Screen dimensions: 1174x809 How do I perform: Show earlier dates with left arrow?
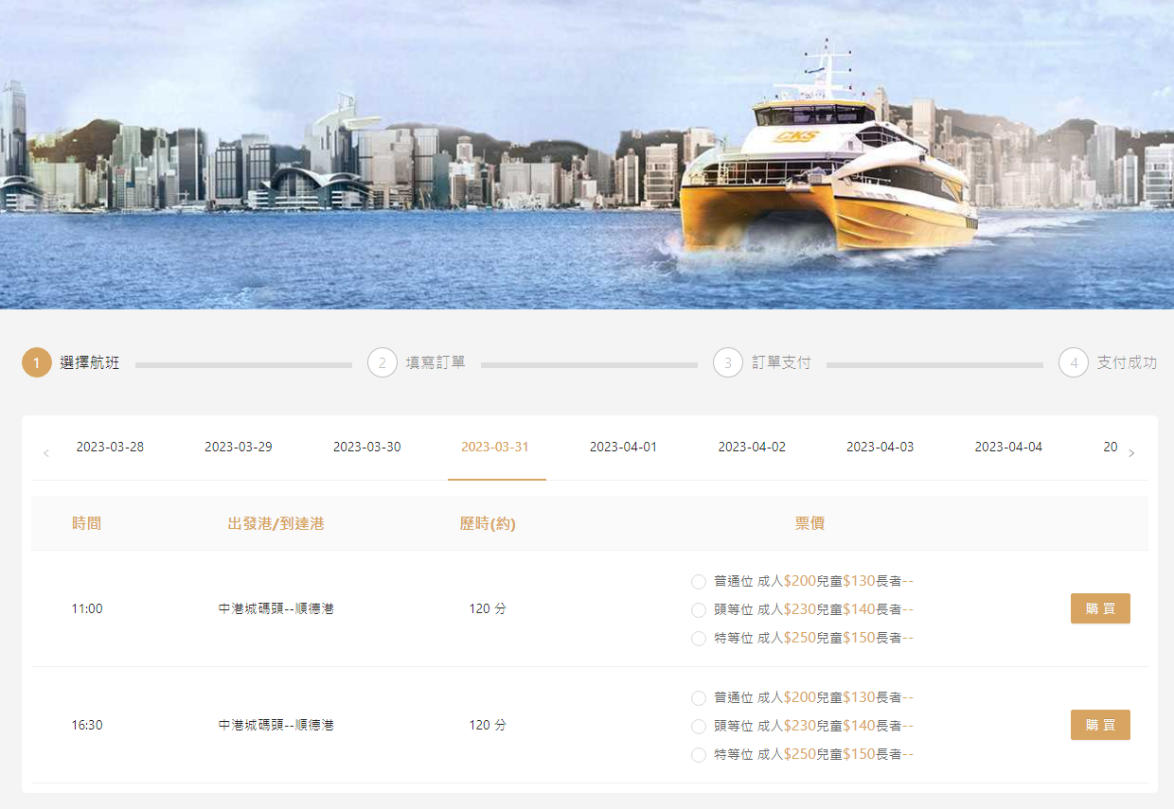click(x=46, y=453)
